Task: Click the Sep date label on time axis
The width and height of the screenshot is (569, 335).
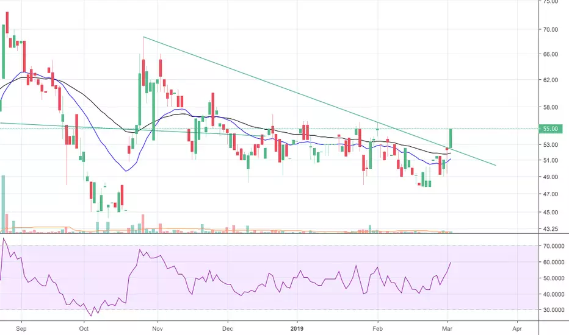Action: 21,329
